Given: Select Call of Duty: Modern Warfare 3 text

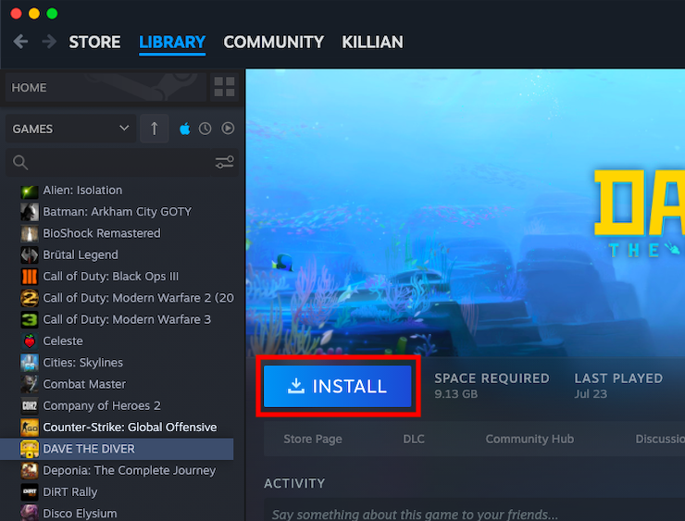Looking at the screenshot, I should [127, 319].
